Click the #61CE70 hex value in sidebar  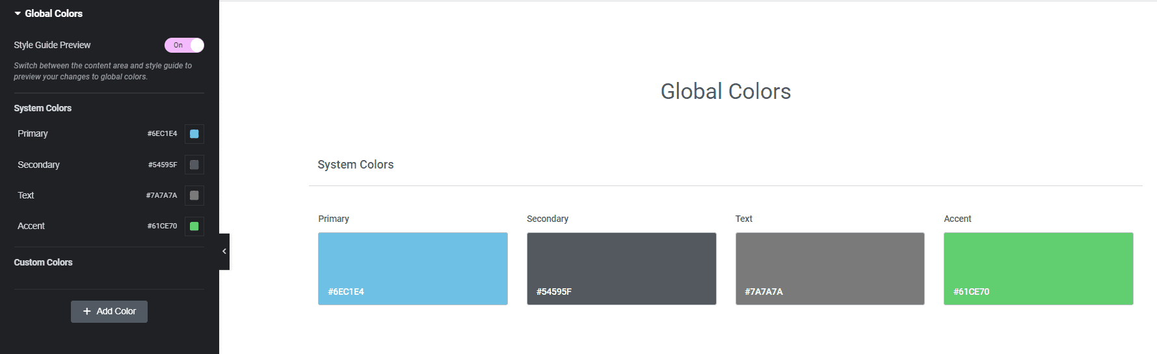click(x=162, y=226)
